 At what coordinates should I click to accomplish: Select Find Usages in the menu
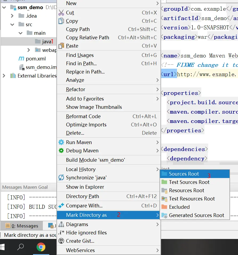tap(109, 55)
